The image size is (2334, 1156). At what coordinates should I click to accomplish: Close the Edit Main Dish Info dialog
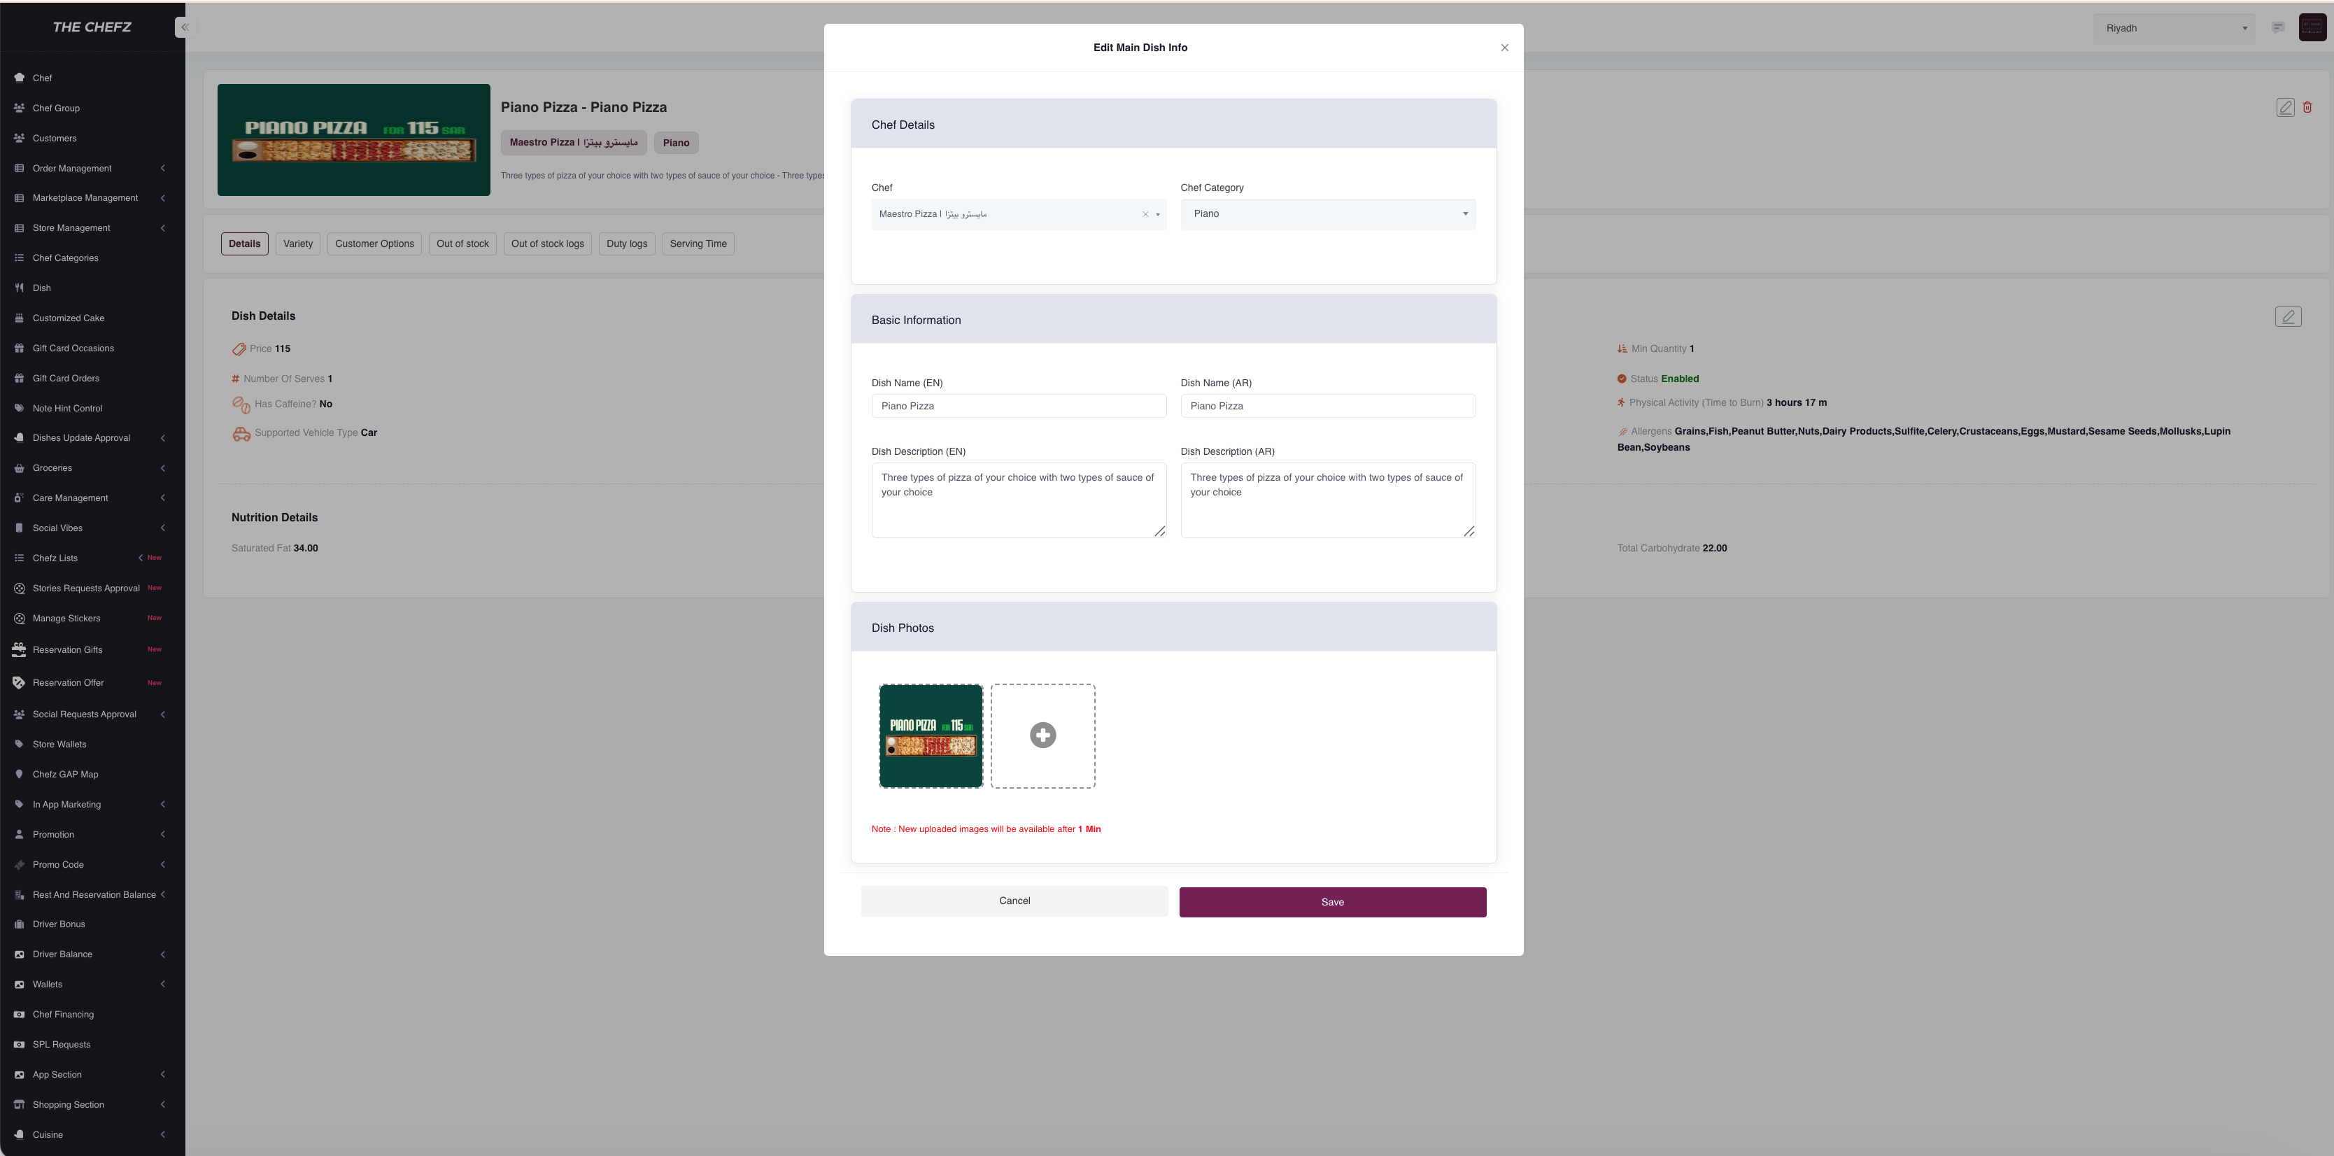pyautogui.click(x=1504, y=48)
